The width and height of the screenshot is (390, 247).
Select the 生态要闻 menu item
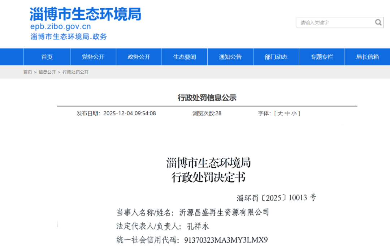coord(185,57)
